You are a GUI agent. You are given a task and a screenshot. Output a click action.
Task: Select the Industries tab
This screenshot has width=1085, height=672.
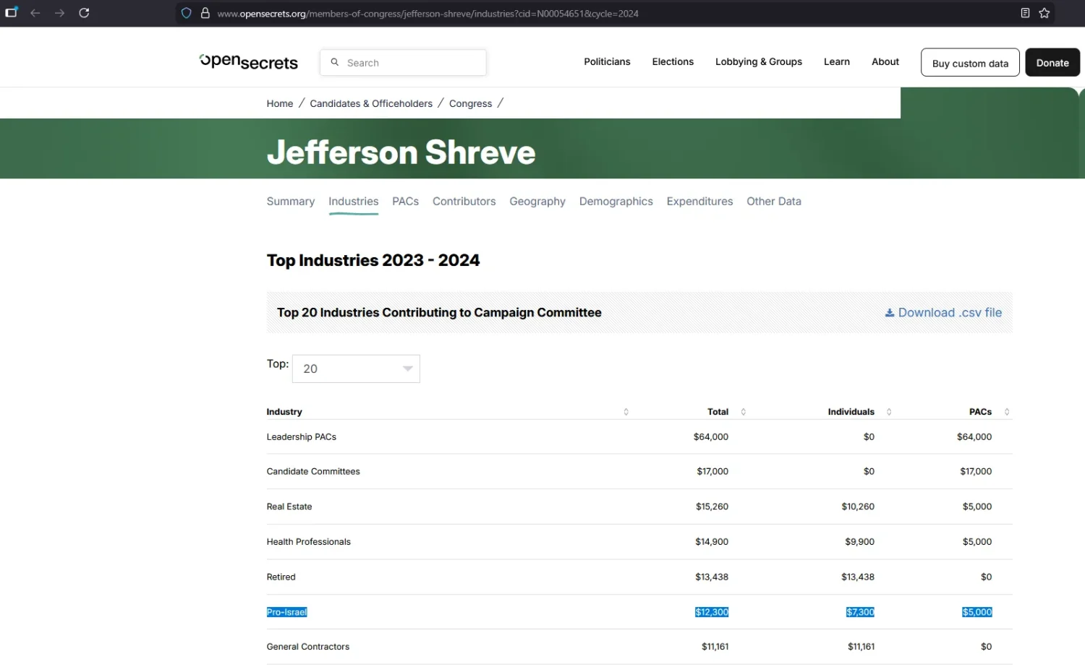[354, 202]
